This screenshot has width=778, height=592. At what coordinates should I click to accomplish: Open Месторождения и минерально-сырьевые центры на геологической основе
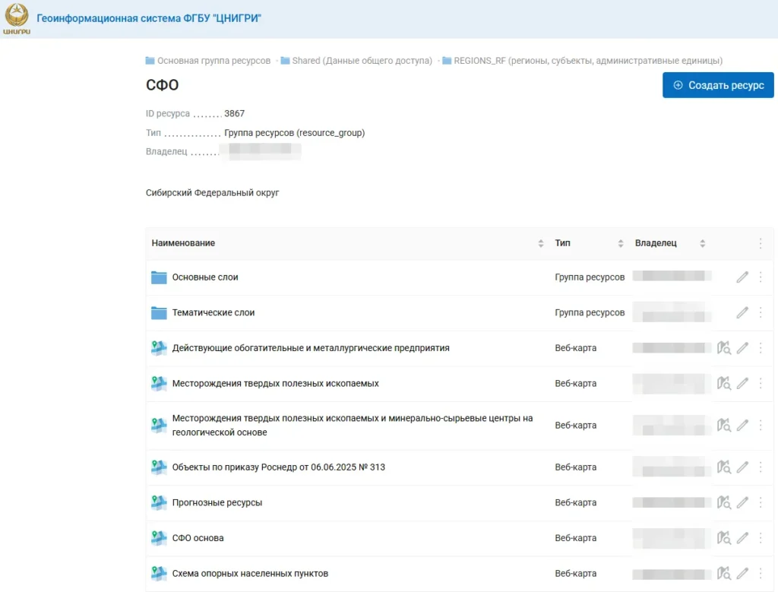click(x=353, y=426)
